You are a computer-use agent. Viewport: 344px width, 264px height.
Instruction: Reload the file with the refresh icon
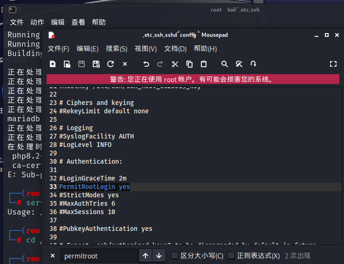click(x=110, y=64)
